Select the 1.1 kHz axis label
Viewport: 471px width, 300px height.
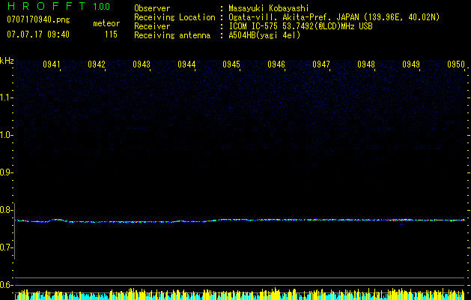(x=6, y=97)
